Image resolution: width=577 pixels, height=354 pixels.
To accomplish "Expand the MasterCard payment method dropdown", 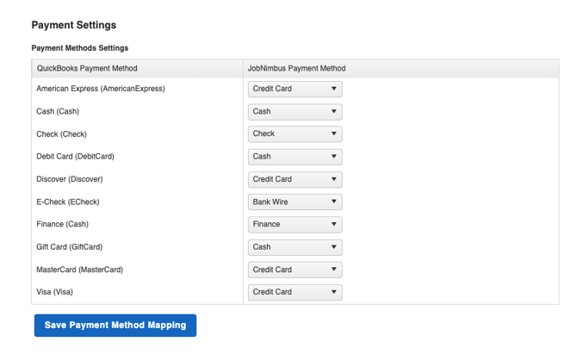I will (295, 270).
